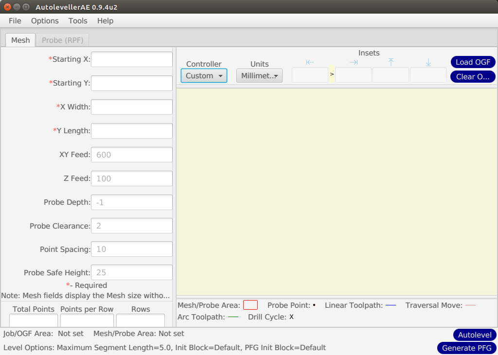498x355 pixels.
Task: Click the Starting X input field
Action: coord(132,59)
